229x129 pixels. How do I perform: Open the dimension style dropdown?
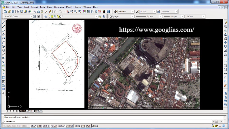click(154, 11)
